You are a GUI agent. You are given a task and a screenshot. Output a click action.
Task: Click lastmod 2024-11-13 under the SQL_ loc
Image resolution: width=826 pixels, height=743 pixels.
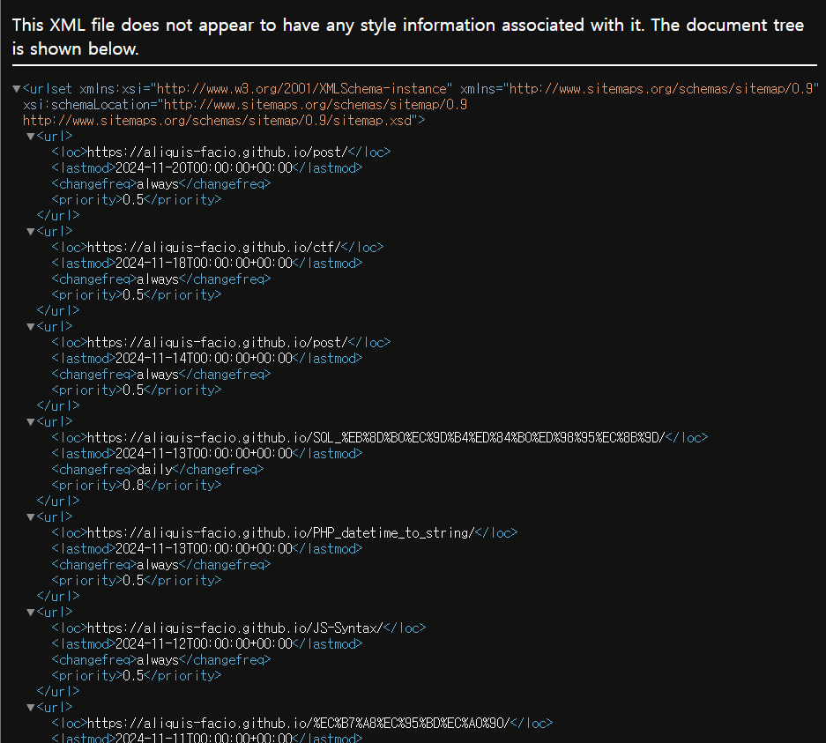(x=207, y=453)
